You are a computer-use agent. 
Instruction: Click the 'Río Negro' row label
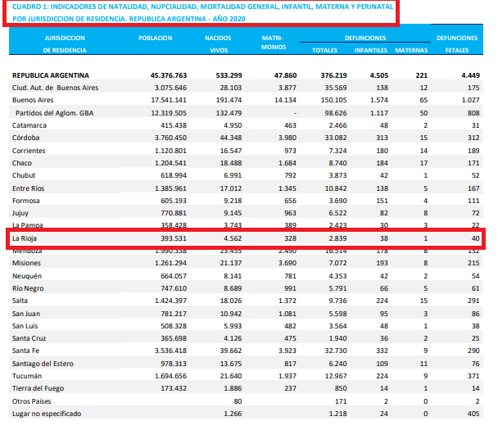[28, 288]
